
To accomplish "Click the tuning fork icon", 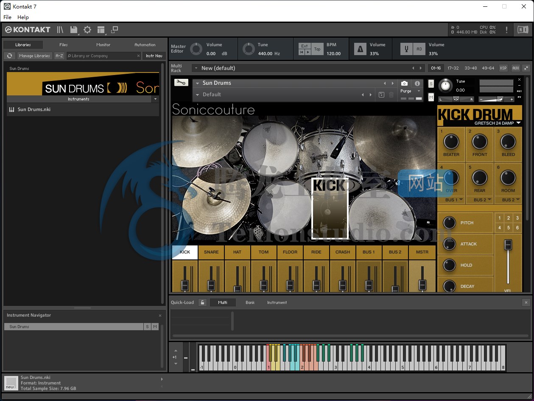I will [406, 49].
